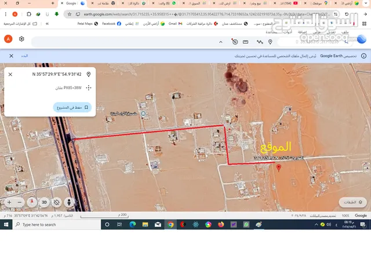Viewport: 371px width, 278px height.
Task: Open Chrome extensions puzzle icon
Action: (29, 14)
